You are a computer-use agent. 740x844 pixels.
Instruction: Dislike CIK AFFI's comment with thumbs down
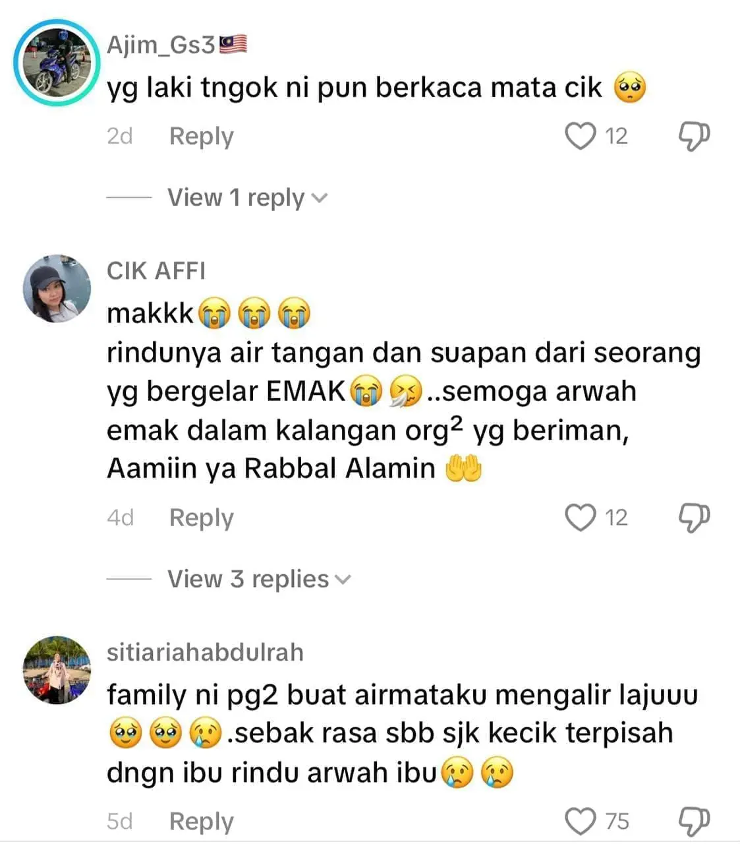pyautogui.click(x=695, y=518)
